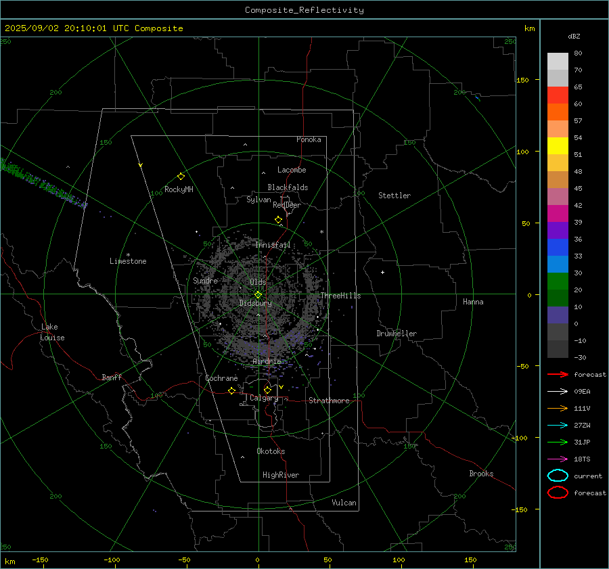Click the Brooks town label
609x569 pixels.
click(481, 474)
